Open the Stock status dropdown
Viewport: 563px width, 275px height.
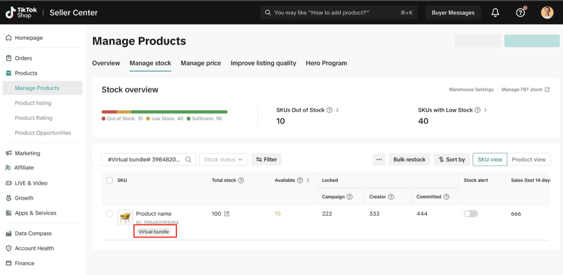click(x=223, y=160)
